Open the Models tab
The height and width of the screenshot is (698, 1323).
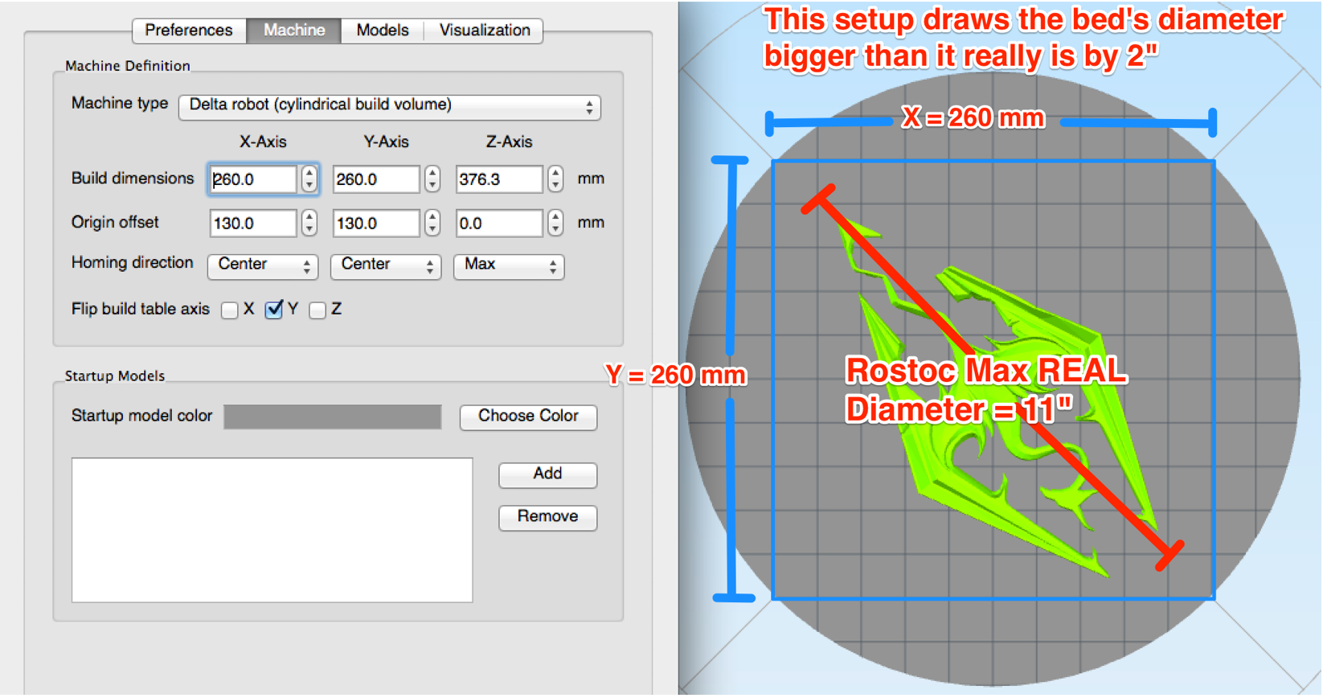[382, 31]
